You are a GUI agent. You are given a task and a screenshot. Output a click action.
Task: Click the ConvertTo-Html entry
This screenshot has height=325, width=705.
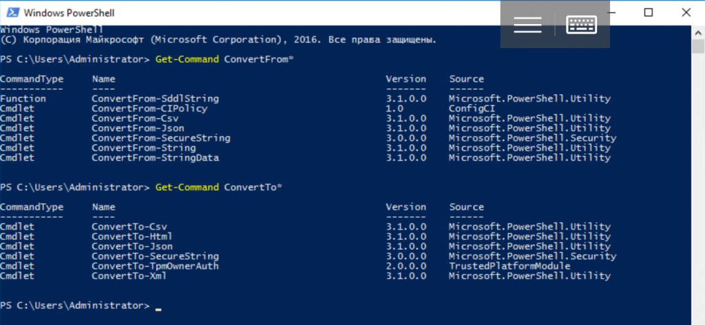131,236
